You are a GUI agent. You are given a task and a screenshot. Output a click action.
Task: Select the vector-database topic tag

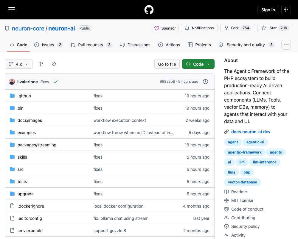tap(242, 182)
